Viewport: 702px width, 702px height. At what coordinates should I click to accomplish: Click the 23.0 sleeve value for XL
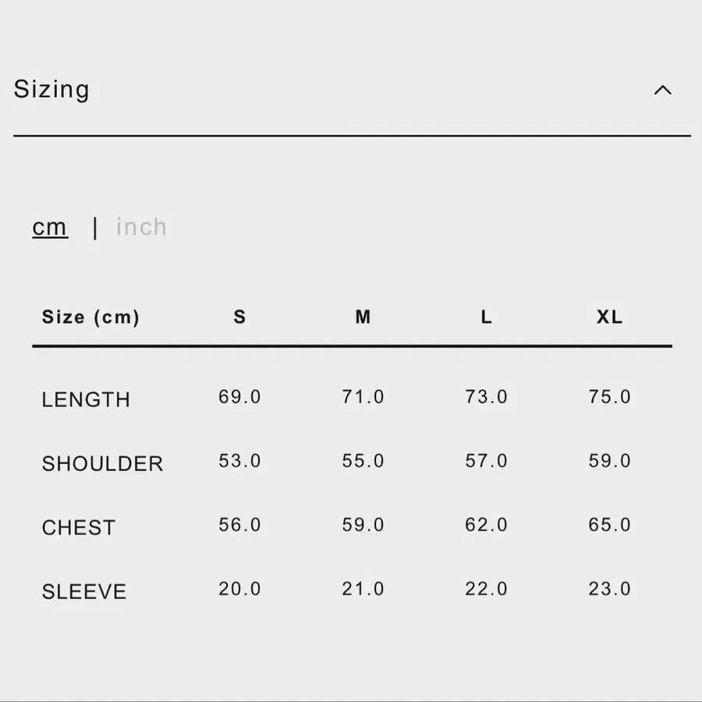coord(609,589)
